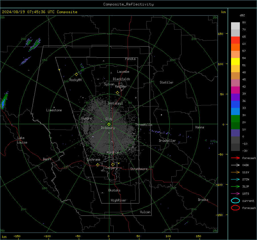Click the Blackfalds city label
The image size is (257, 240).
click(121, 79)
